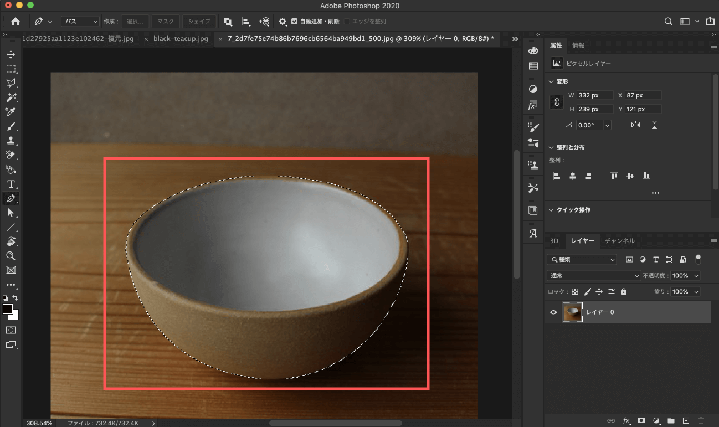Align bottom edges in Properties panel
The width and height of the screenshot is (719, 427).
pyautogui.click(x=646, y=176)
